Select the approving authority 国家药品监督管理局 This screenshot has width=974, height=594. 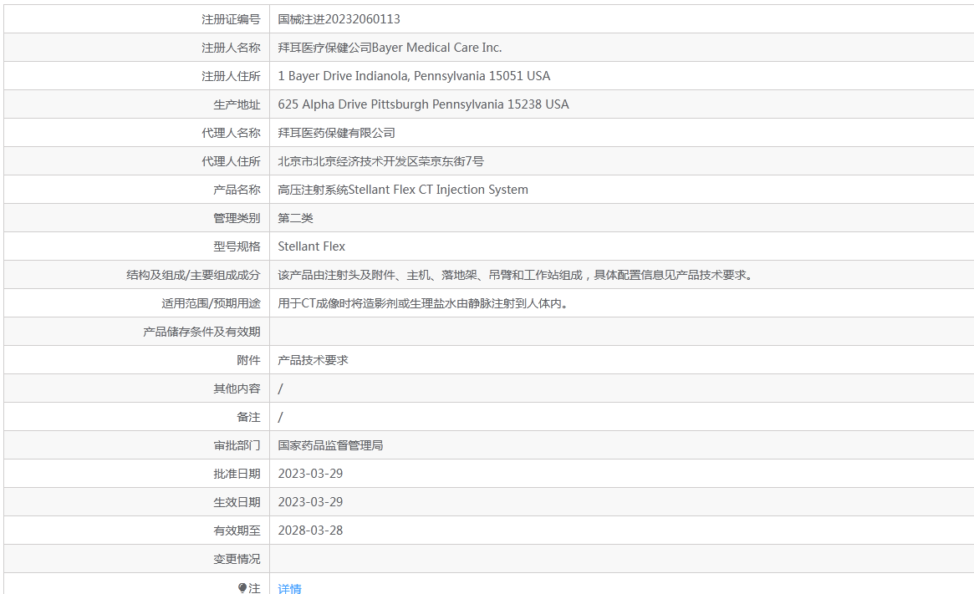[x=330, y=445]
